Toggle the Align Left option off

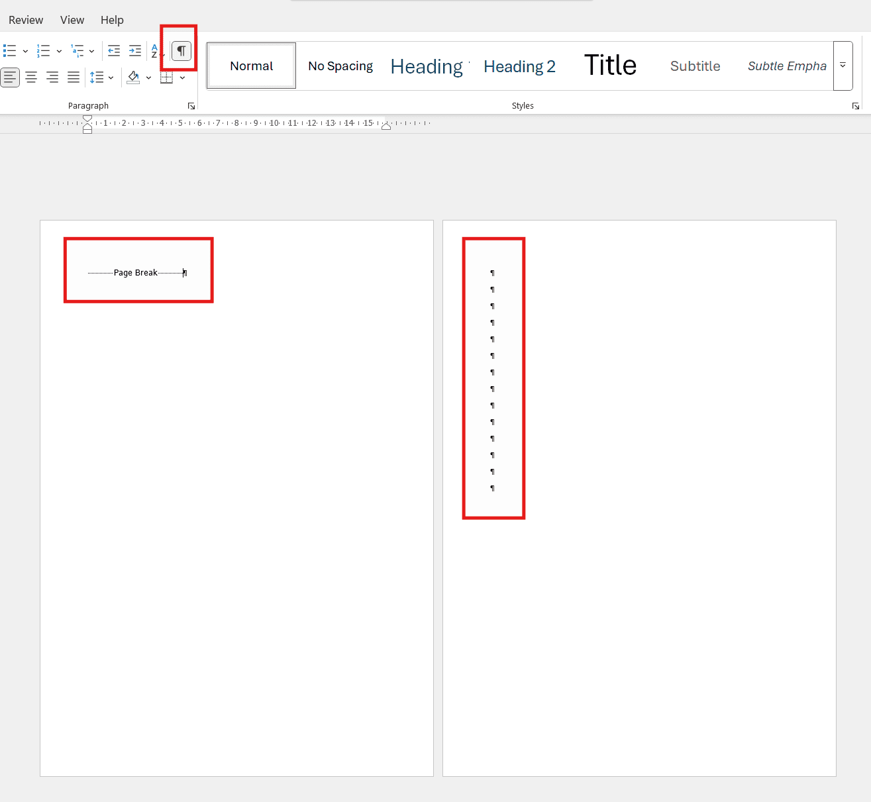[11, 77]
